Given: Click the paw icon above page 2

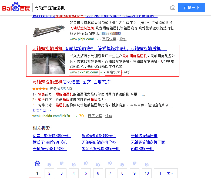Looking at the screenshot, I should [x=49, y=165].
